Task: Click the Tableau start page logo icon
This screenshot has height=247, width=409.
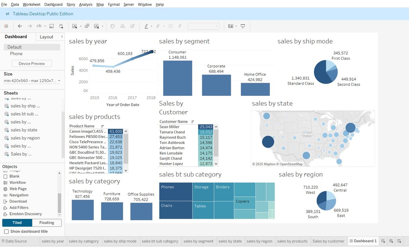Action: [6, 26]
